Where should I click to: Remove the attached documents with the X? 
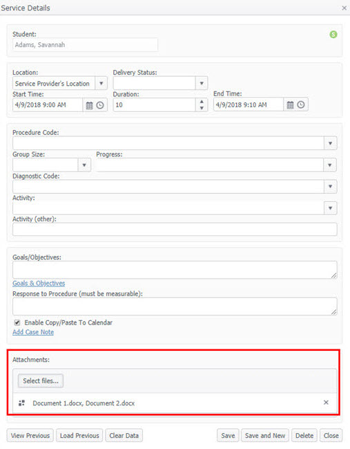coord(326,403)
